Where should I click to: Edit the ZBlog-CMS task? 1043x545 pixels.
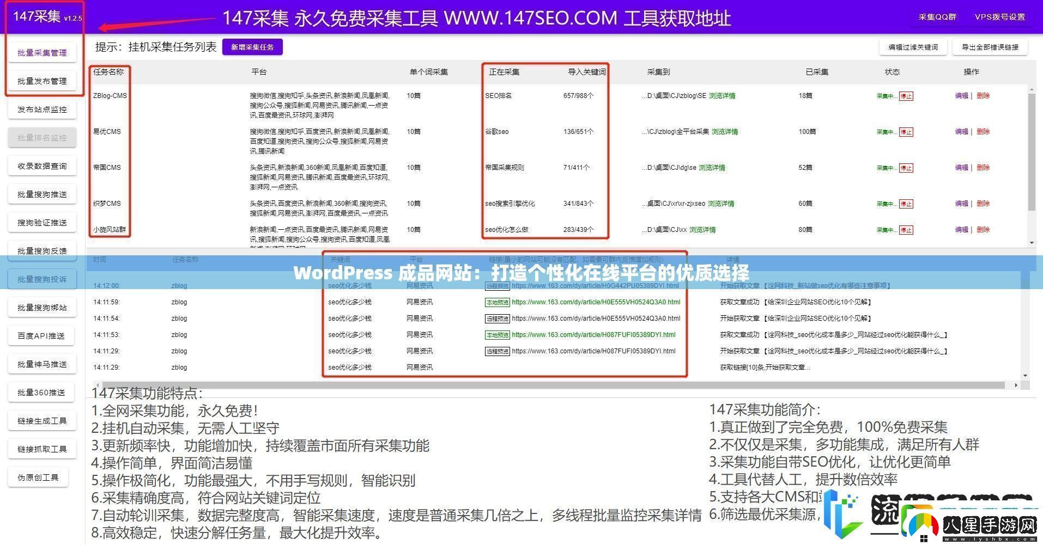(962, 96)
